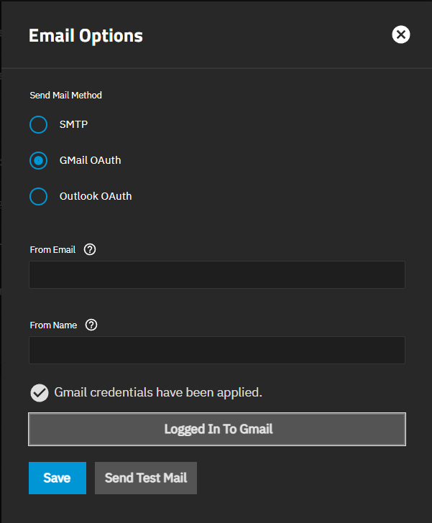Send a test mail

146,478
